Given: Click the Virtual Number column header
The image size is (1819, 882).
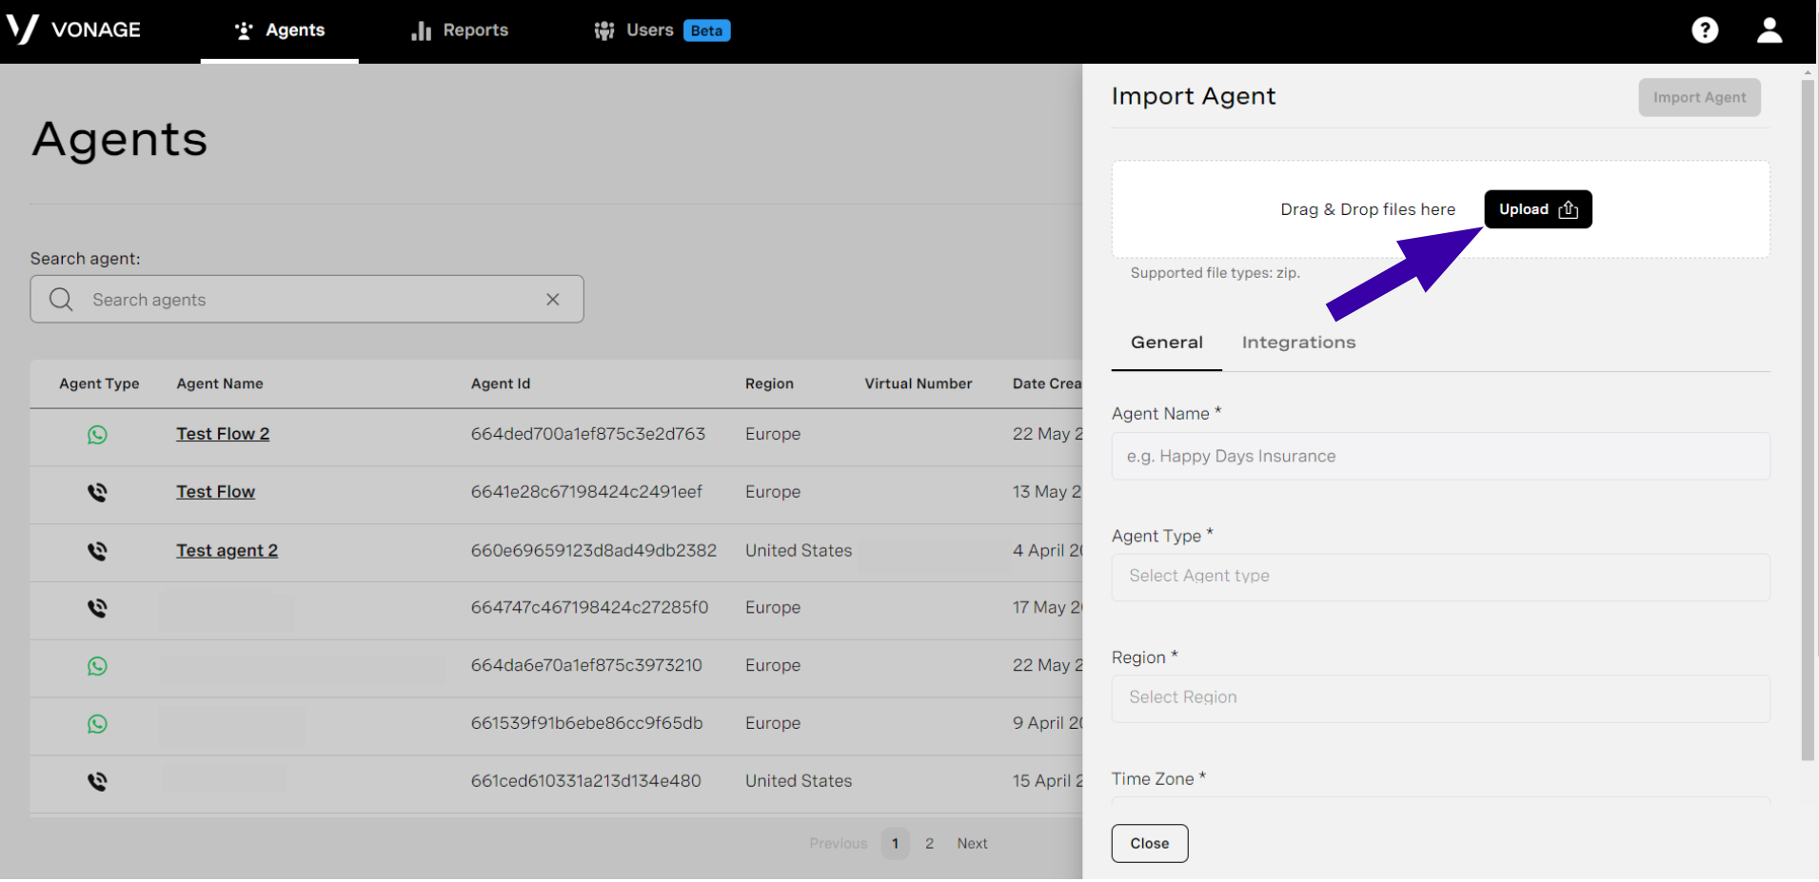Looking at the screenshot, I should click(919, 383).
